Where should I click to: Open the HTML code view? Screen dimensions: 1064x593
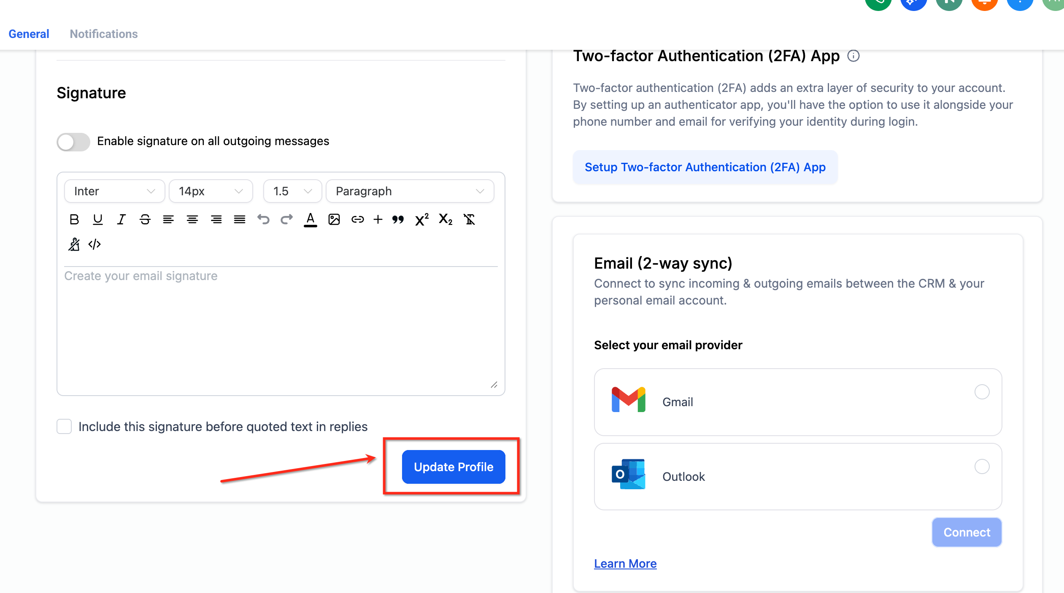tap(95, 244)
